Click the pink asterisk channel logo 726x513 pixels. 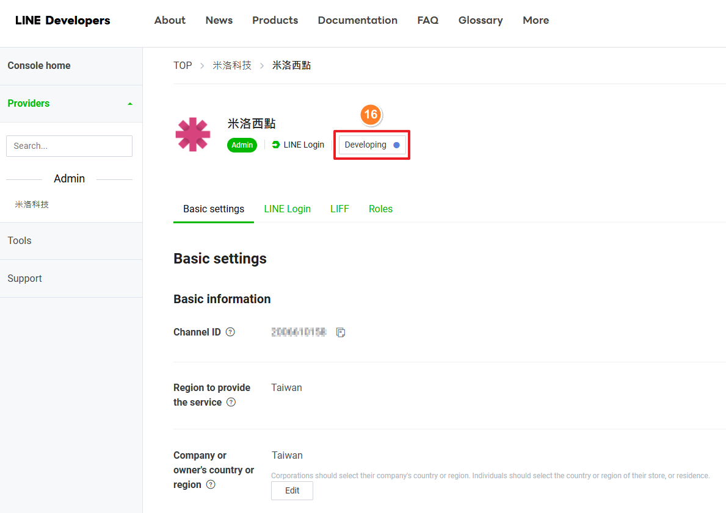tap(193, 134)
